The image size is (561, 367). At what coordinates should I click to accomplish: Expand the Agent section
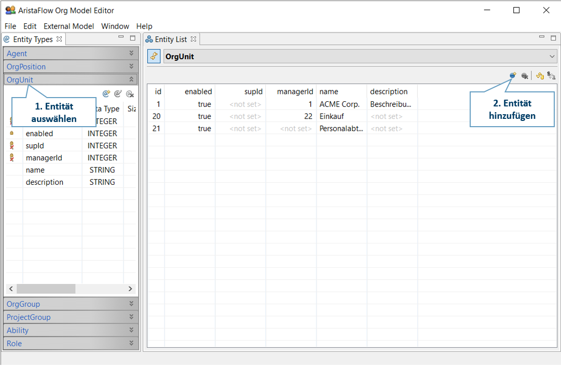tap(131, 53)
